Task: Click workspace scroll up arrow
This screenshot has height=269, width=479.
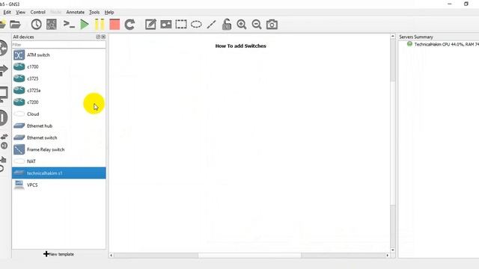Action: (x=392, y=37)
